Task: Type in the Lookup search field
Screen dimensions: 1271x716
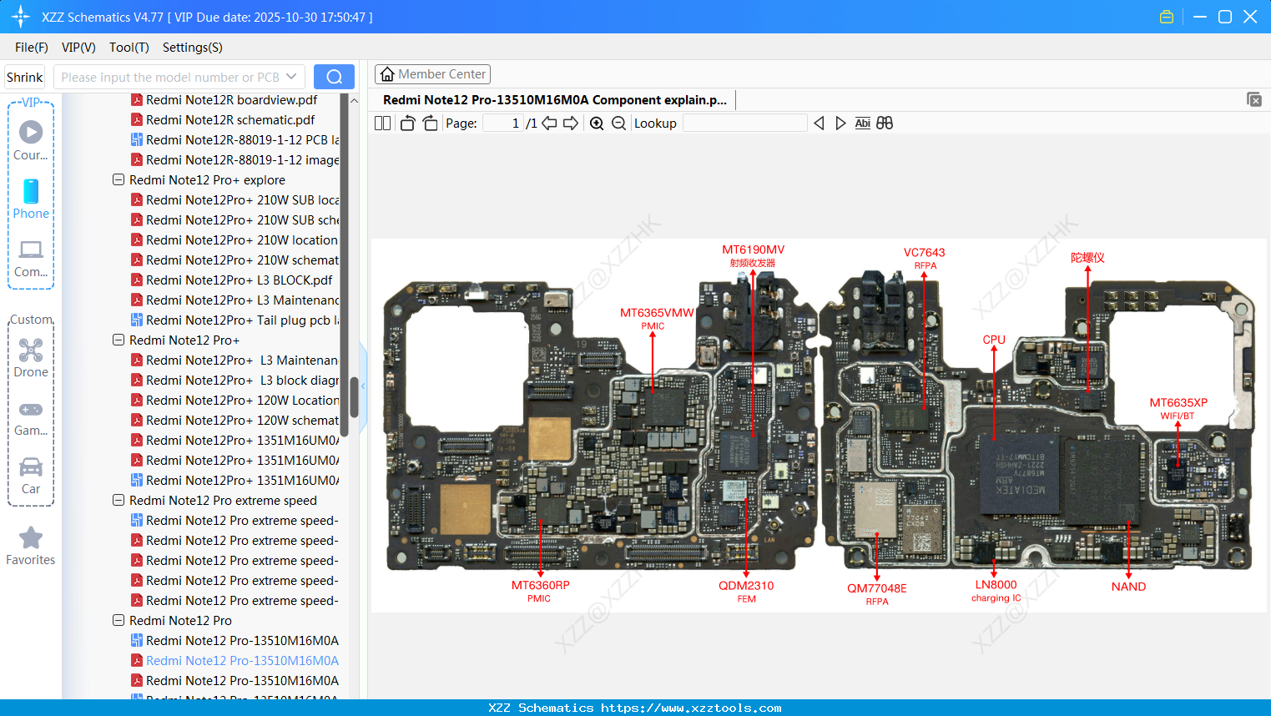Action: (745, 123)
